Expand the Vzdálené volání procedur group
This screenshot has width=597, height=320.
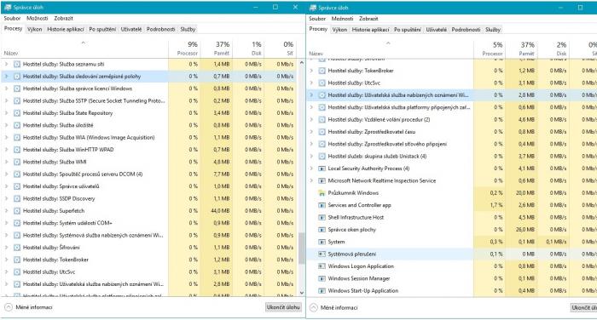pyautogui.click(x=311, y=119)
